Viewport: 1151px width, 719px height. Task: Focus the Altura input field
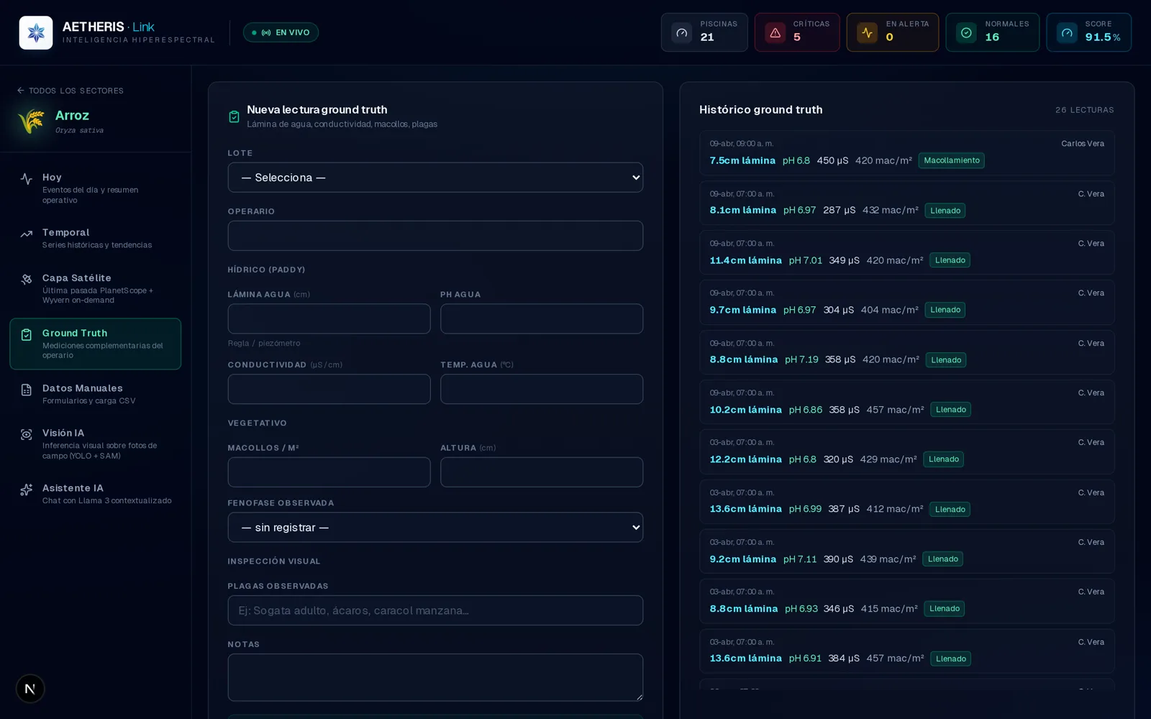tap(542, 472)
